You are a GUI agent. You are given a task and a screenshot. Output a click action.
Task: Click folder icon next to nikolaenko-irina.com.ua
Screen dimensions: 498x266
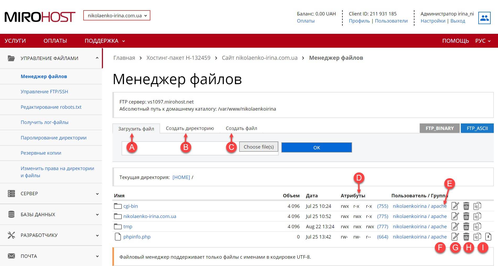coord(118,216)
